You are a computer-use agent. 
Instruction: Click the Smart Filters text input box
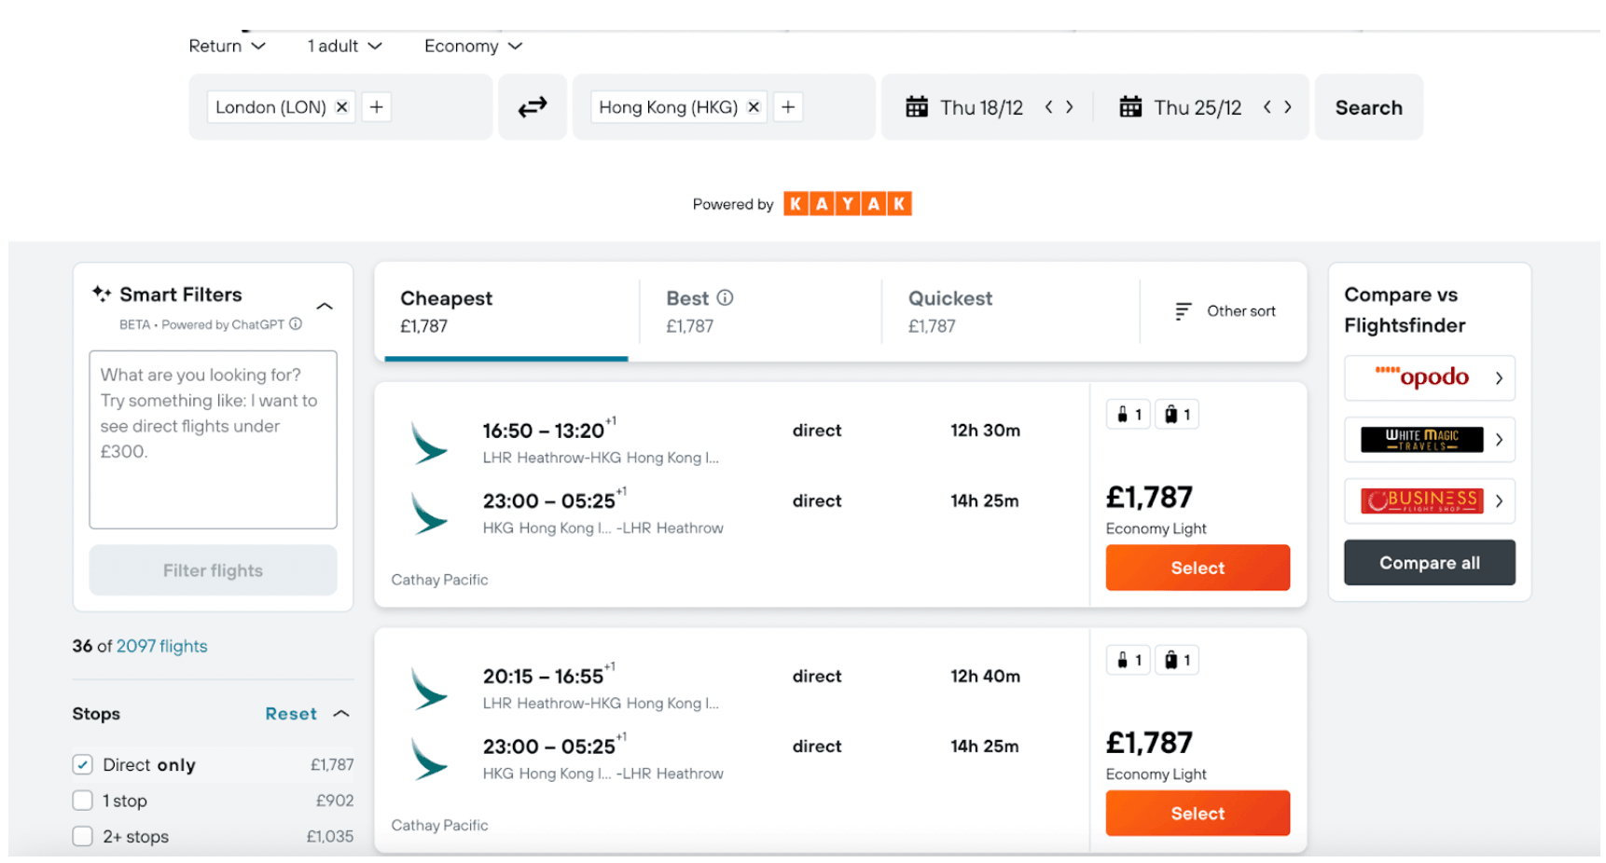click(213, 438)
